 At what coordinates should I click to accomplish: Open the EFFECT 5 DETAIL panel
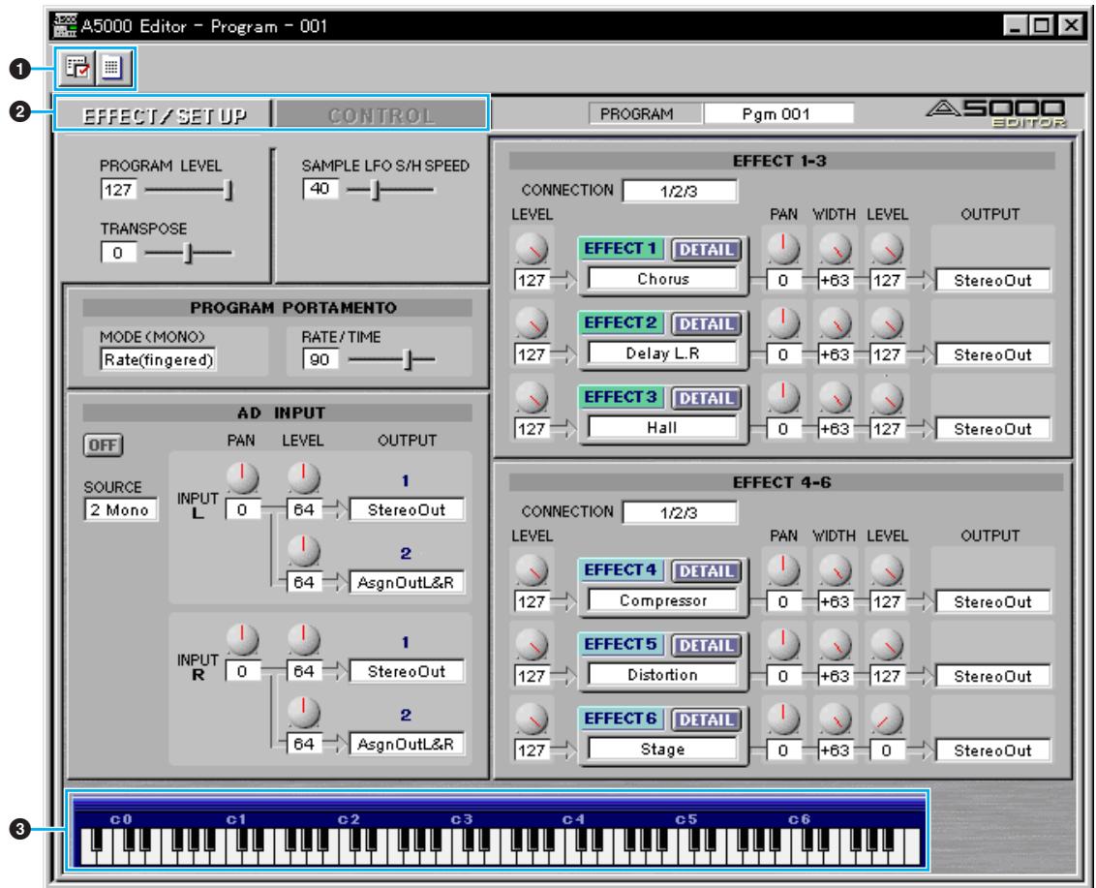coord(706,645)
